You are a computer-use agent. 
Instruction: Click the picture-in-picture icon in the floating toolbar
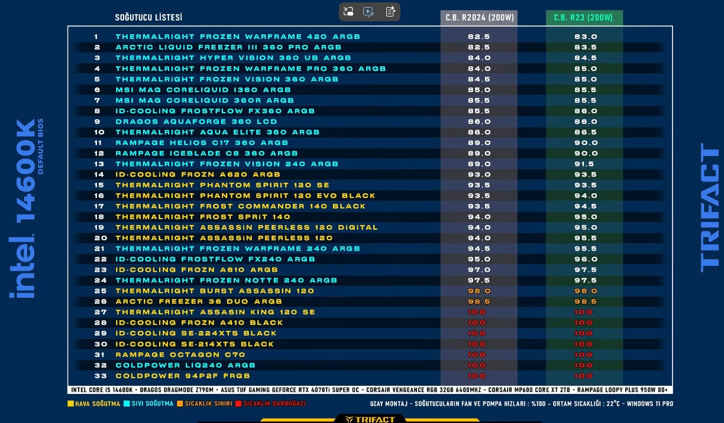tap(349, 11)
